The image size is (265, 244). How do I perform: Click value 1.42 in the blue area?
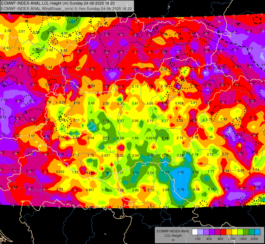tap(181, 172)
